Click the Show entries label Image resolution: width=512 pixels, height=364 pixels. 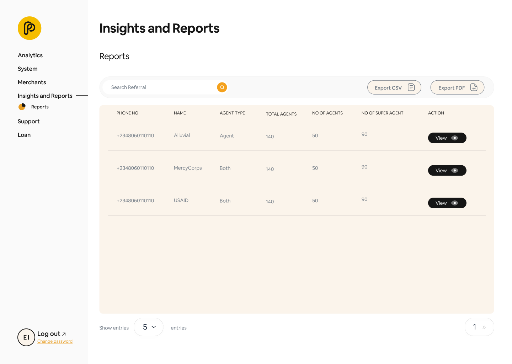point(114,328)
